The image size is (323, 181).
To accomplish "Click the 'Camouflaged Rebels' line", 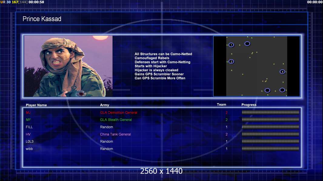I will click(x=152, y=58).
